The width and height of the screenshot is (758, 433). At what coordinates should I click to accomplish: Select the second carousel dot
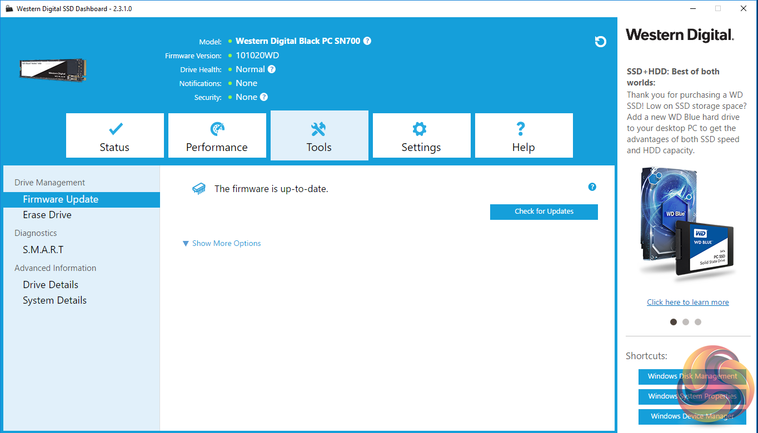point(686,322)
